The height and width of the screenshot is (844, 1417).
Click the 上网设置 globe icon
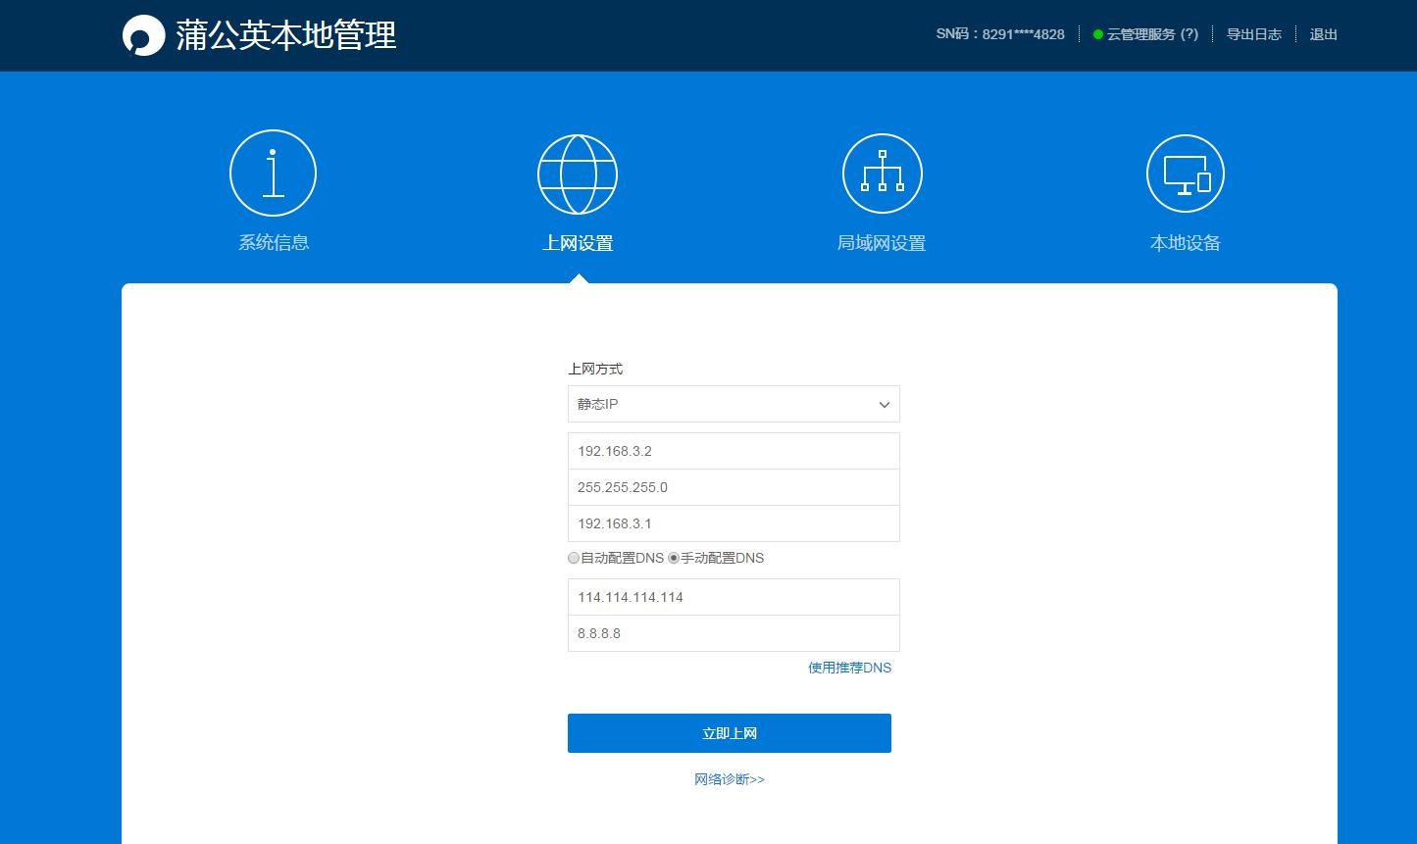[x=577, y=173]
